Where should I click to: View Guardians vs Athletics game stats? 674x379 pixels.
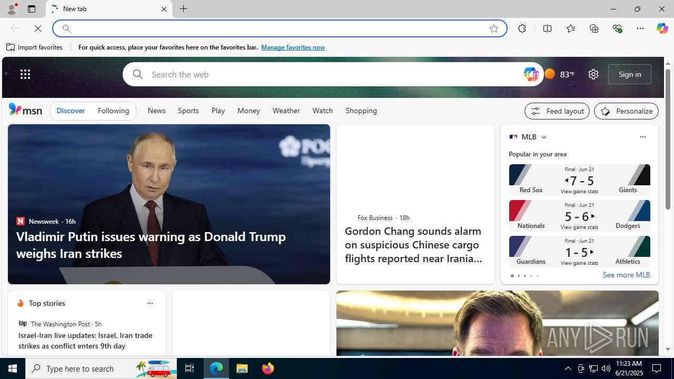(579, 252)
